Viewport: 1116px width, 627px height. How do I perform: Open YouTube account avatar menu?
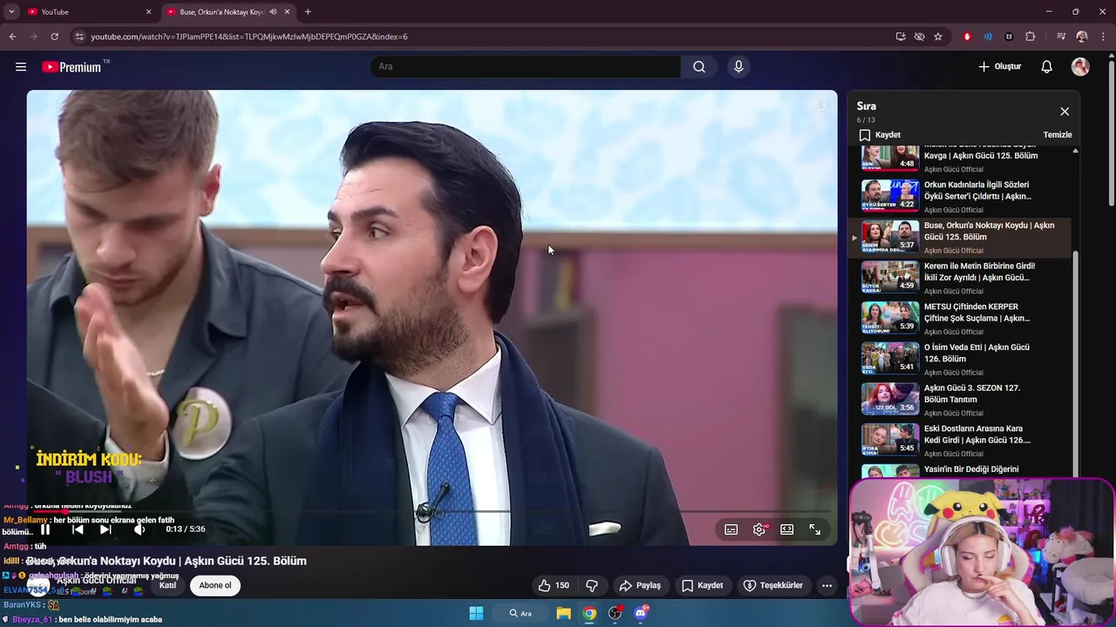[x=1080, y=67]
